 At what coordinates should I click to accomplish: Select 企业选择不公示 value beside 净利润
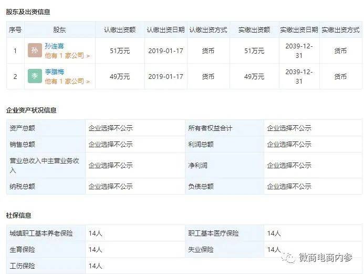pyautogui.click(x=289, y=166)
